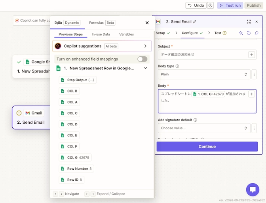Image resolution: width=266 pixels, height=203 pixels.
Task: Click Navigate down arrow key icon
Action: coord(61,194)
